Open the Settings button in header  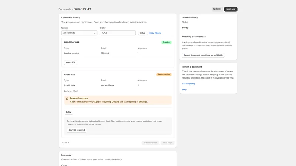[x=217, y=9]
